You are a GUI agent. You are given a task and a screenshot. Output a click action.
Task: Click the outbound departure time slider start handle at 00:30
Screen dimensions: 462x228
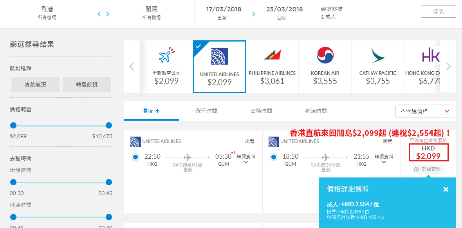(x=13, y=182)
